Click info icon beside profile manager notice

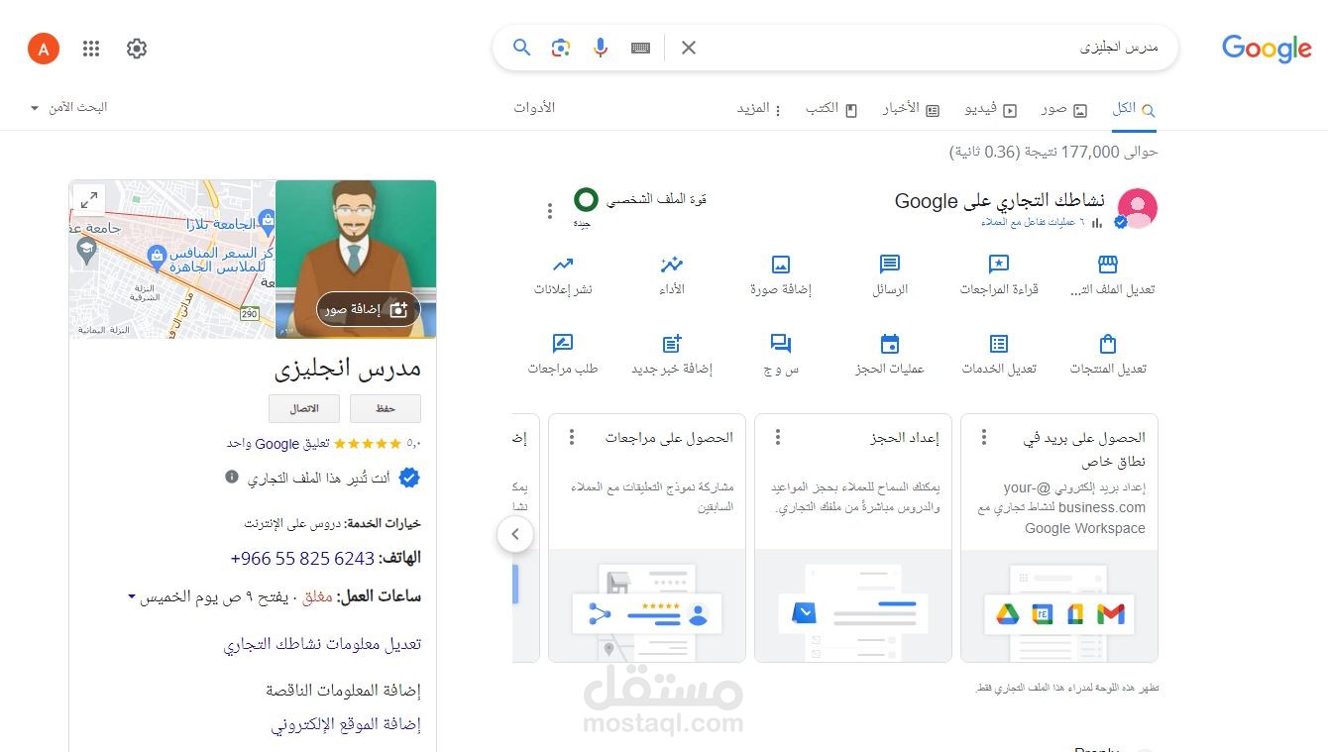tap(232, 478)
